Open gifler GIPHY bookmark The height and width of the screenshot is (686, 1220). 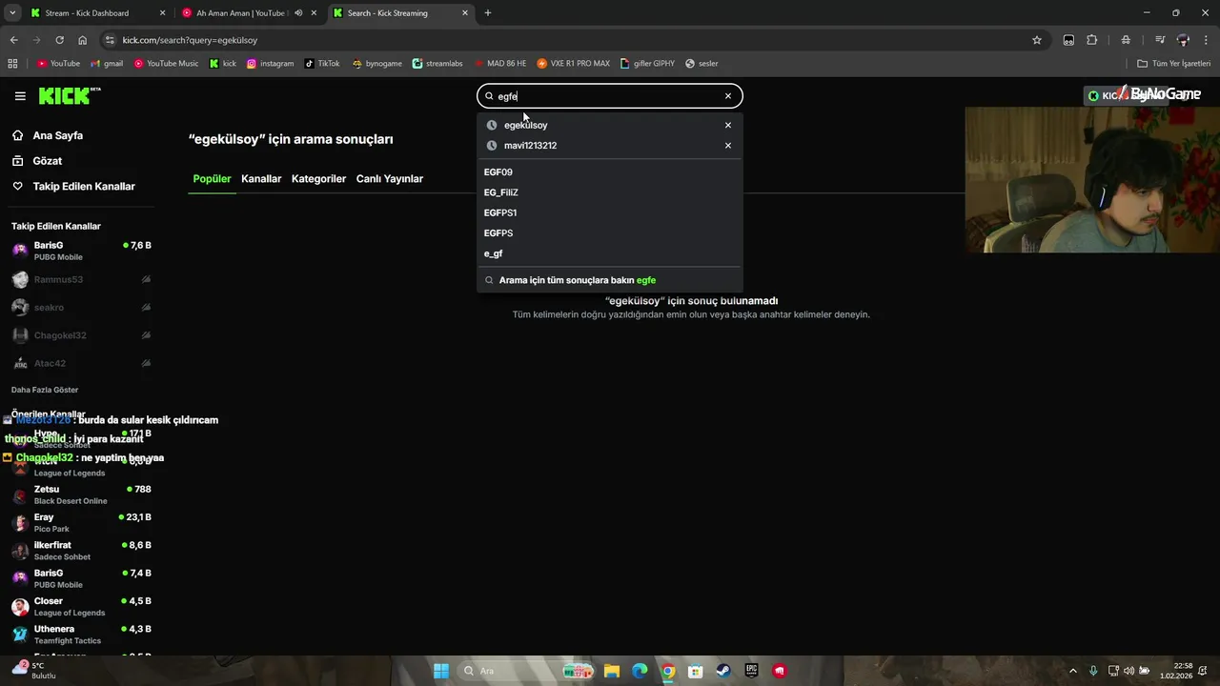tap(647, 64)
